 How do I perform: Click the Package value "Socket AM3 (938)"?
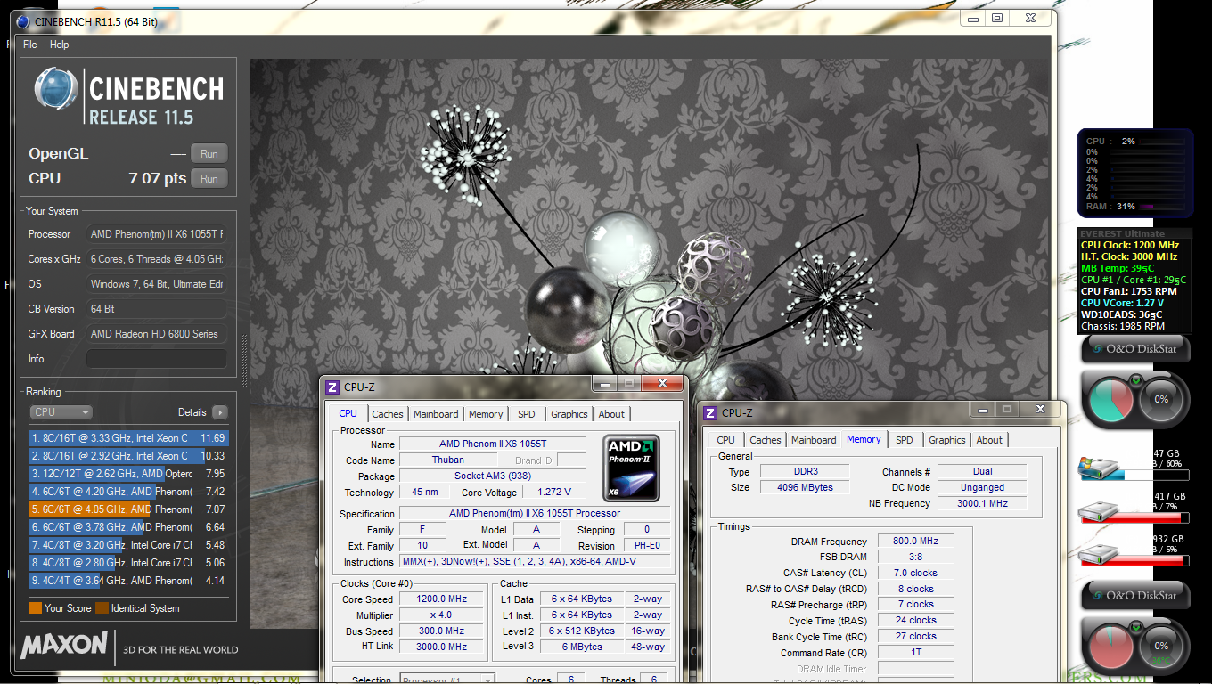pyautogui.click(x=493, y=476)
